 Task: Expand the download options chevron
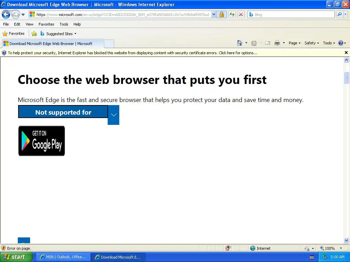113,115
